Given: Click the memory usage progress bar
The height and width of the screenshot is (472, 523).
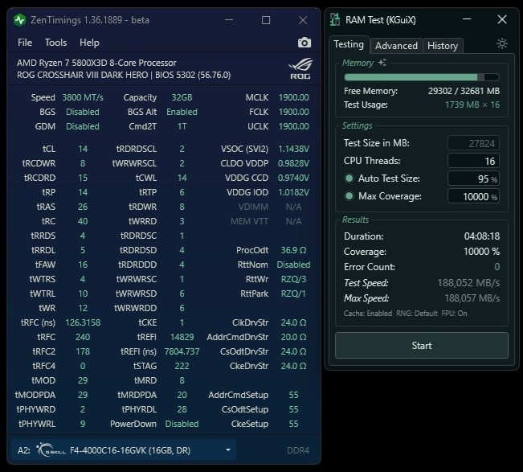Looking at the screenshot, I should coord(422,77).
